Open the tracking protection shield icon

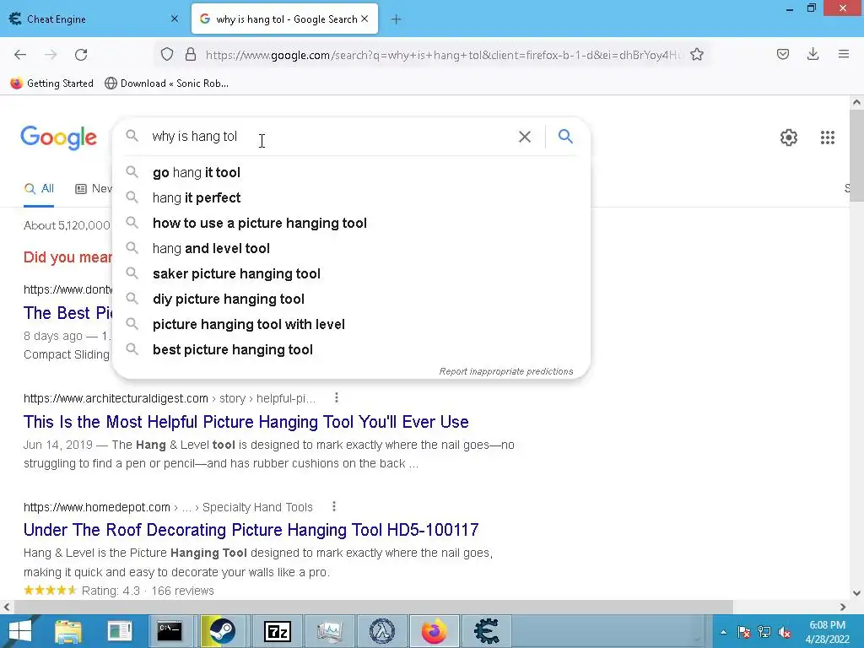point(167,54)
